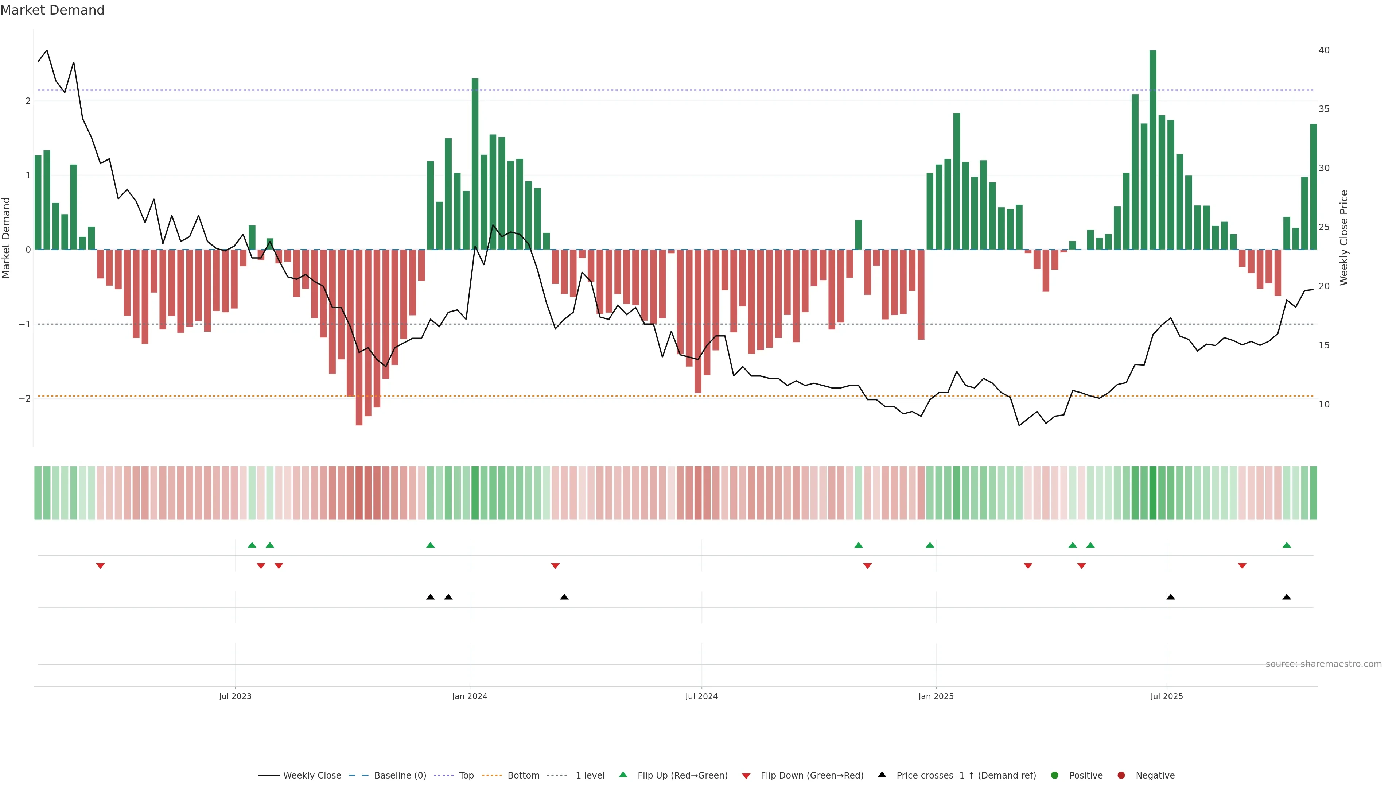
Task: Click the first red flip-down marker on timeline
Action: 100,566
